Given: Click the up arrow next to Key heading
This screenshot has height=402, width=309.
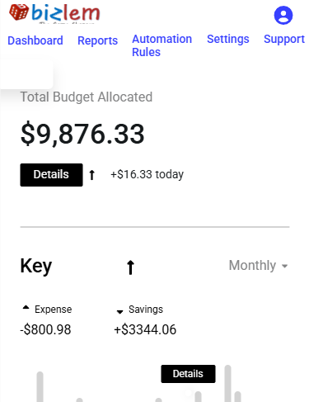Looking at the screenshot, I should pyautogui.click(x=130, y=267).
